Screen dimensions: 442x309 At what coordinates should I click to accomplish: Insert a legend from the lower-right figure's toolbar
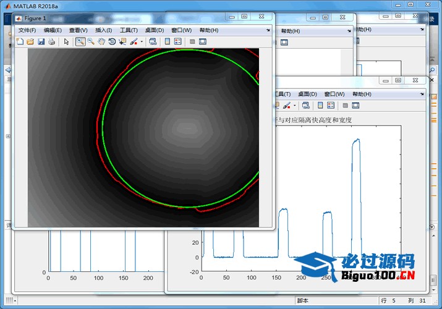(331, 106)
